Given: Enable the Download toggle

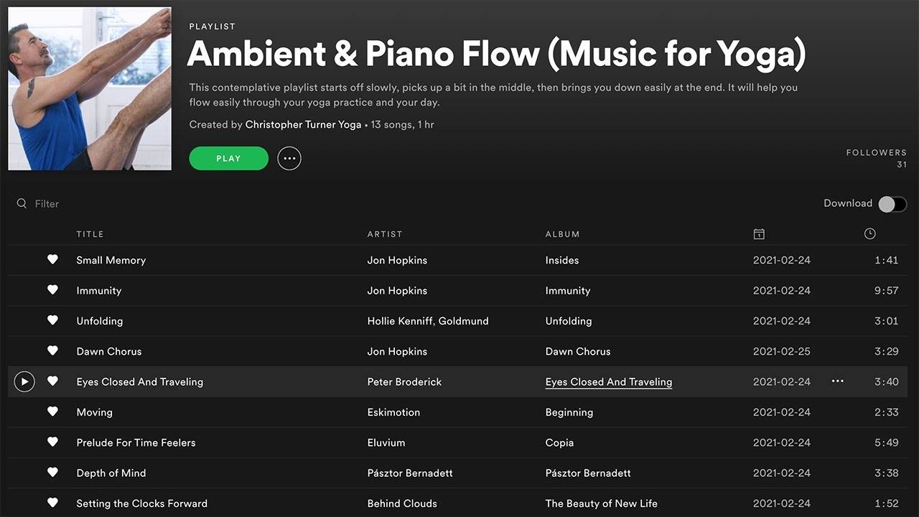Looking at the screenshot, I should pyautogui.click(x=892, y=204).
